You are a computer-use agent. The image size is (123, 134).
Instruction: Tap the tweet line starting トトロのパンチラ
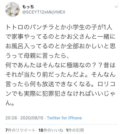pos(59,27)
